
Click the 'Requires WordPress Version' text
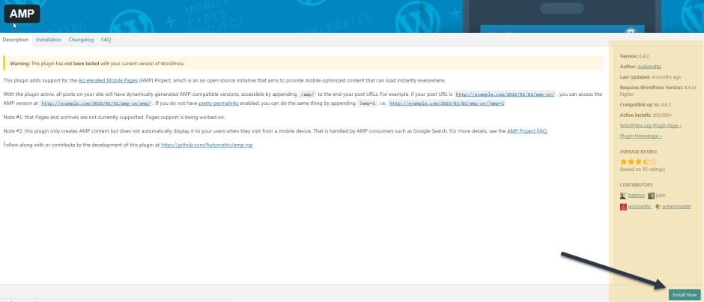pos(651,88)
